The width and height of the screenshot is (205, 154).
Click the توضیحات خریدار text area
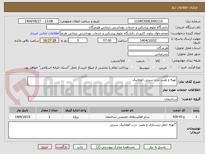(x=93, y=130)
